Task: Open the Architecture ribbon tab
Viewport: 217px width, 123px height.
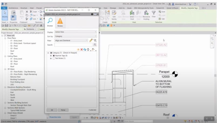Action: [x=13, y=8]
